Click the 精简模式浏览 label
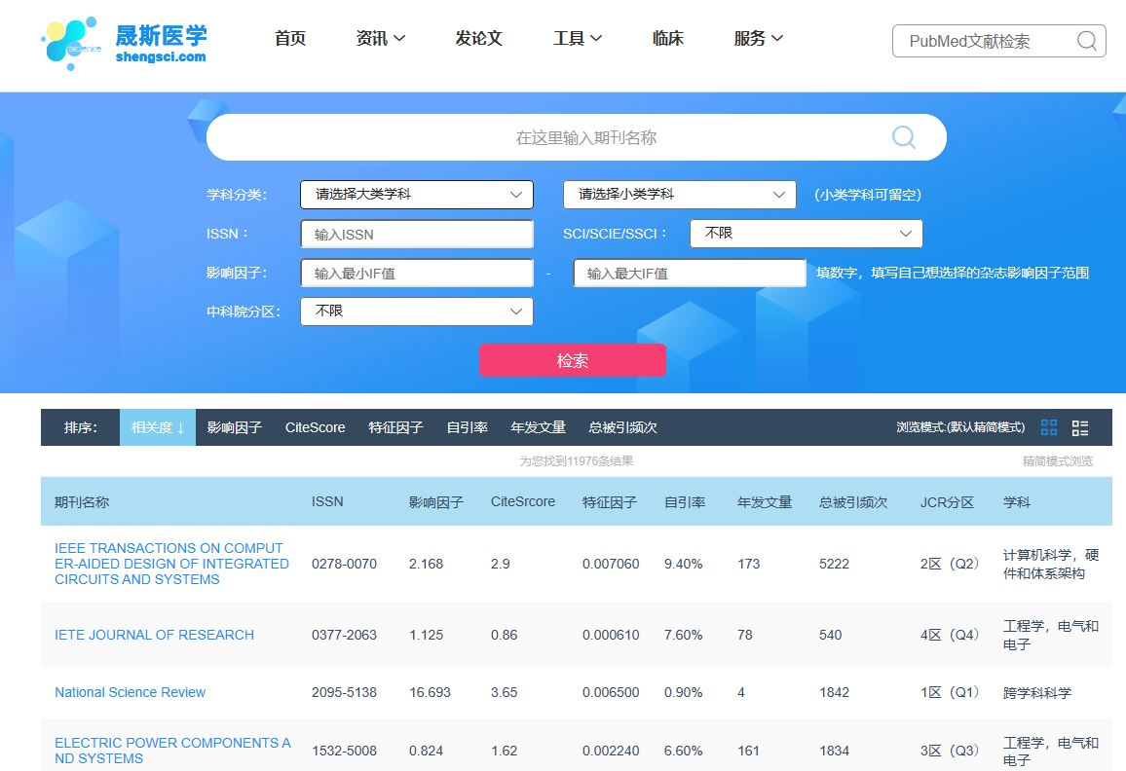The image size is (1126, 771). point(1057,460)
